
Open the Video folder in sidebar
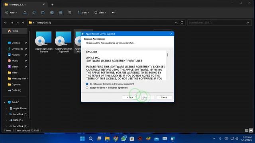tap(14, 72)
